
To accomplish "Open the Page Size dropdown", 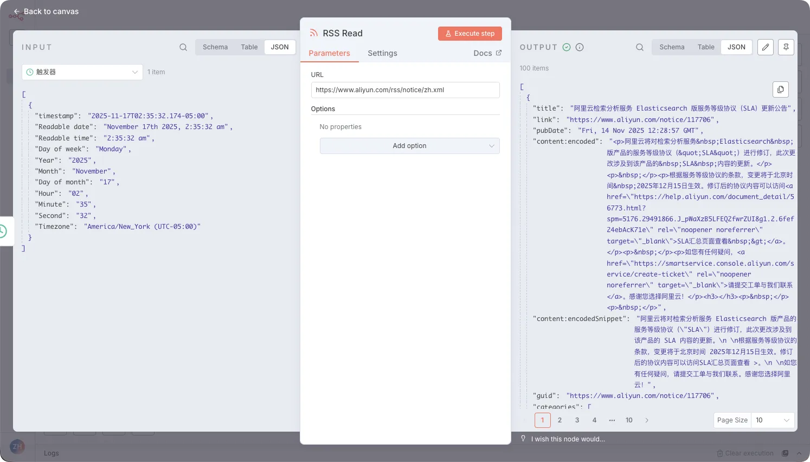I will click(x=772, y=420).
